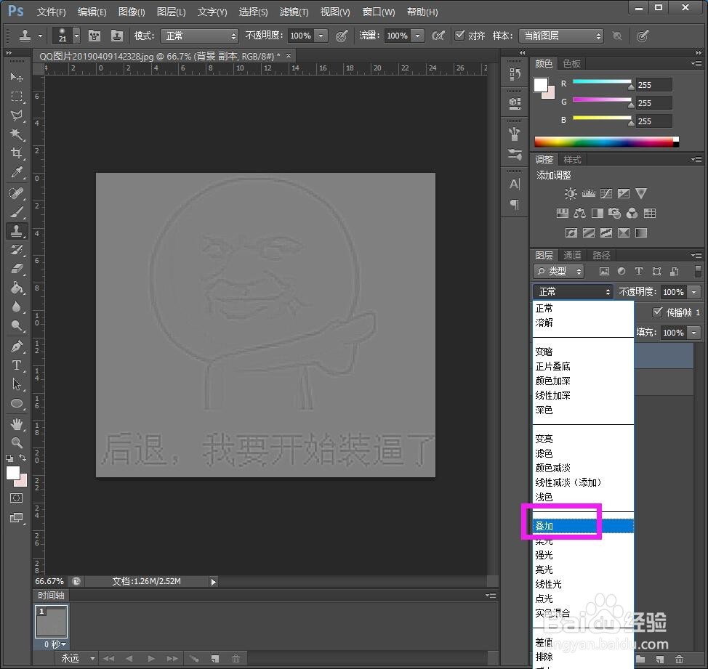The height and width of the screenshot is (669, 708).
Task: Toggle the Aligned checkbox
Action: coord(459,35)
